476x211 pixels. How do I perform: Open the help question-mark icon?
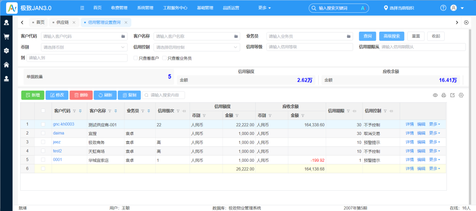443,8
